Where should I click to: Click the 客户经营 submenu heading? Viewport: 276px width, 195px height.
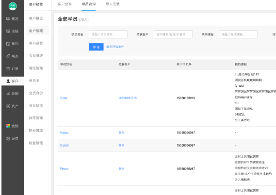pos(36,4)
